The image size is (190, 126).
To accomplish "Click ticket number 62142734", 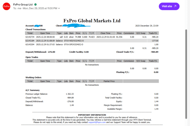I will [x=30, y=37].
